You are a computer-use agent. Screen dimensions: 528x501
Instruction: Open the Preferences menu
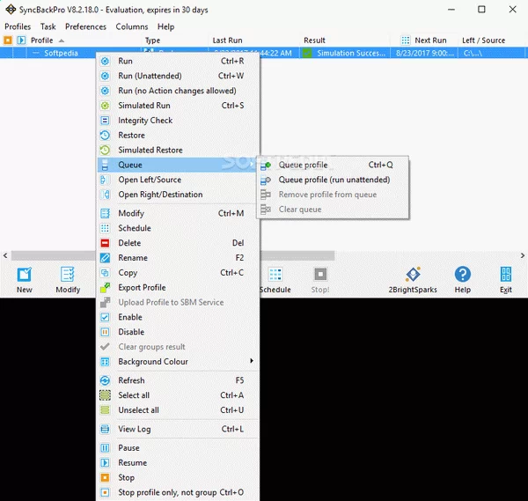point(85,26)
